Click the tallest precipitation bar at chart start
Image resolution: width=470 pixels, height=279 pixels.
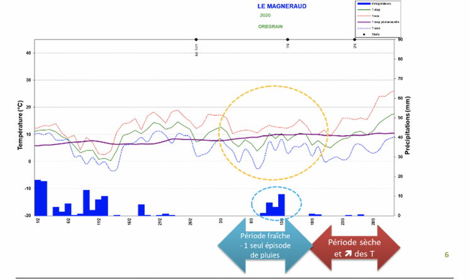(38, 197)
